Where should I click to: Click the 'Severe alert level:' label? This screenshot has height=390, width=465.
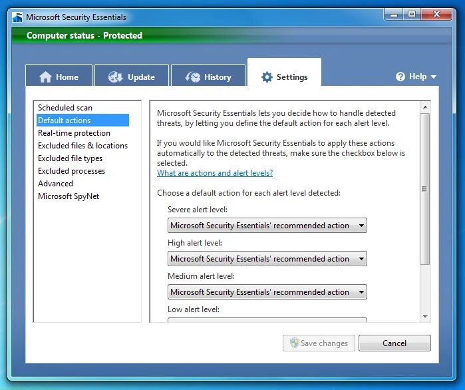(198, 210)
